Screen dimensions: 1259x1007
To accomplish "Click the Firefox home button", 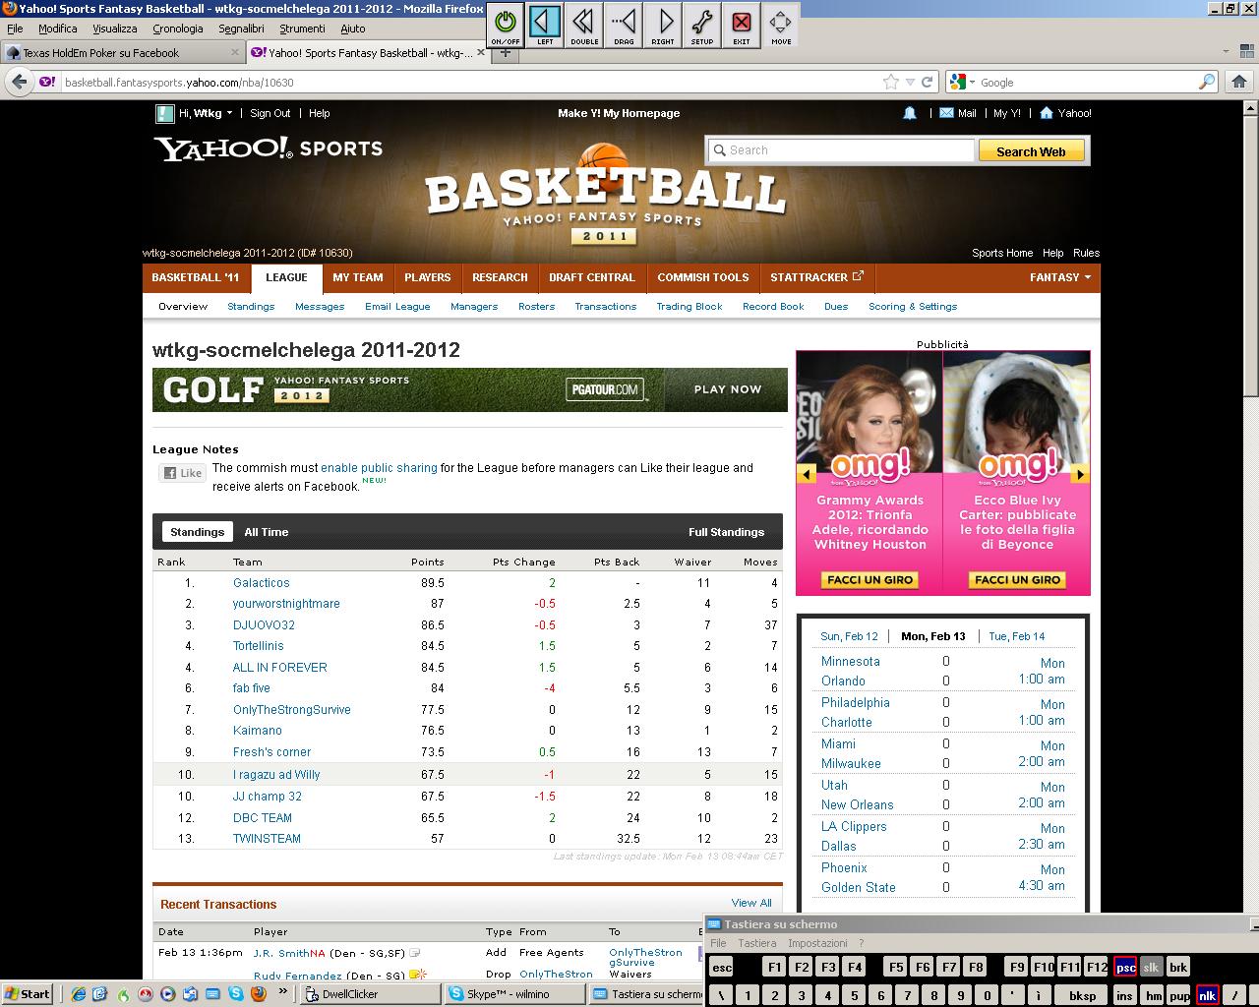I will coord(1238,83).
